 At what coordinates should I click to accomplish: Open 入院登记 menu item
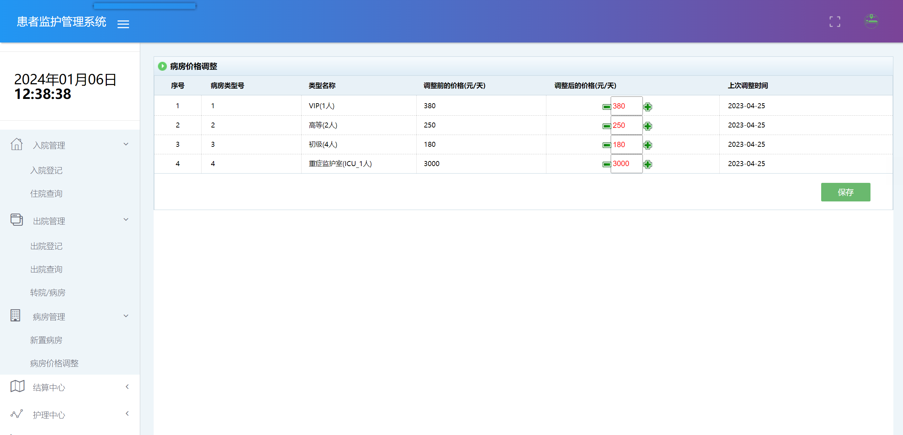click(46, 170)
